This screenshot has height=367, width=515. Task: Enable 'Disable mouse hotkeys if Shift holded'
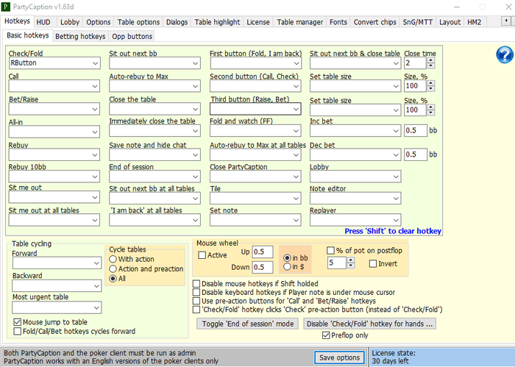pos(196,284)
